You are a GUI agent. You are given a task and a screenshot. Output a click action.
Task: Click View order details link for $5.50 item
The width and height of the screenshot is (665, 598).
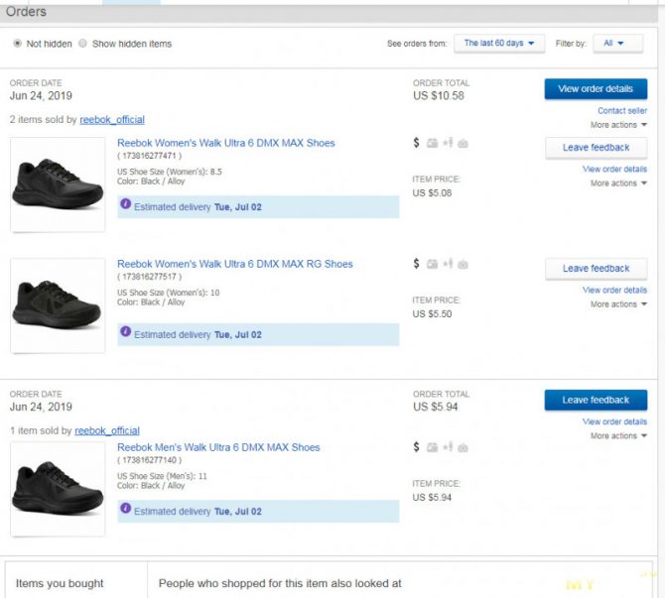(x=614, y=291)
